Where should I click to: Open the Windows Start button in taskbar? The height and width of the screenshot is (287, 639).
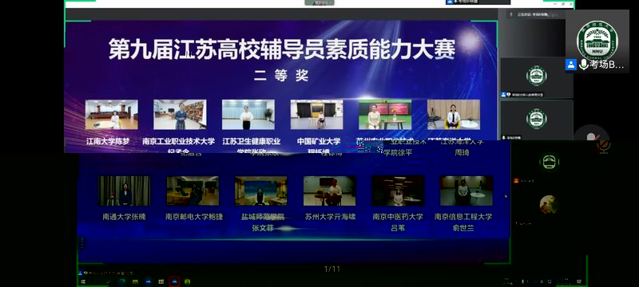83,281
